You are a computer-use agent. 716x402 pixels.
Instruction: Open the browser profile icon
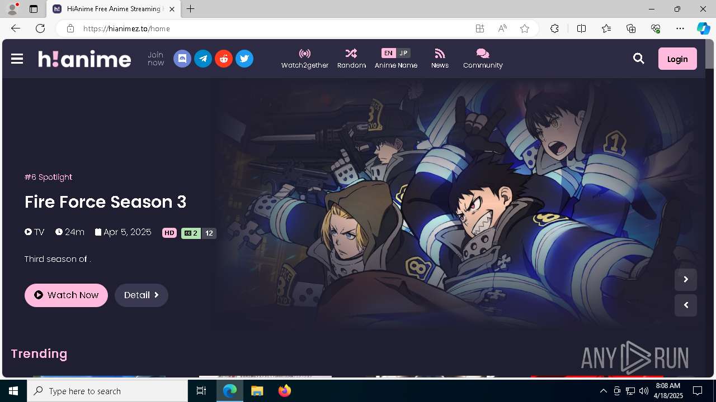coord(12,9)
